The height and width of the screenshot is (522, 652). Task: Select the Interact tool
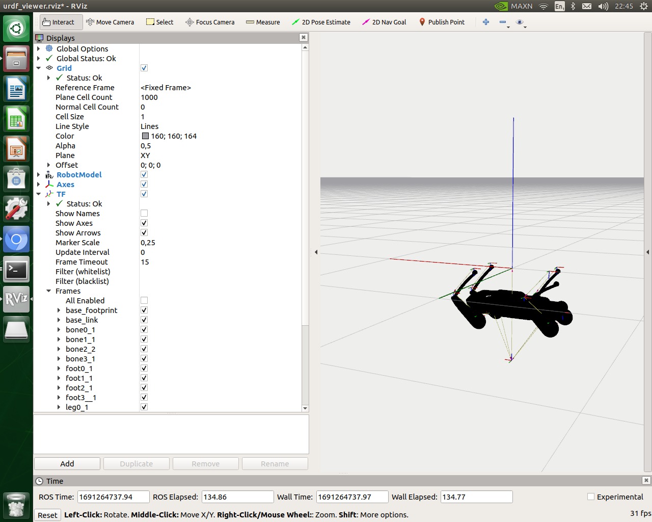click(60, 22)
